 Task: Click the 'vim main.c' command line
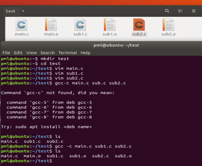(42, 68)
